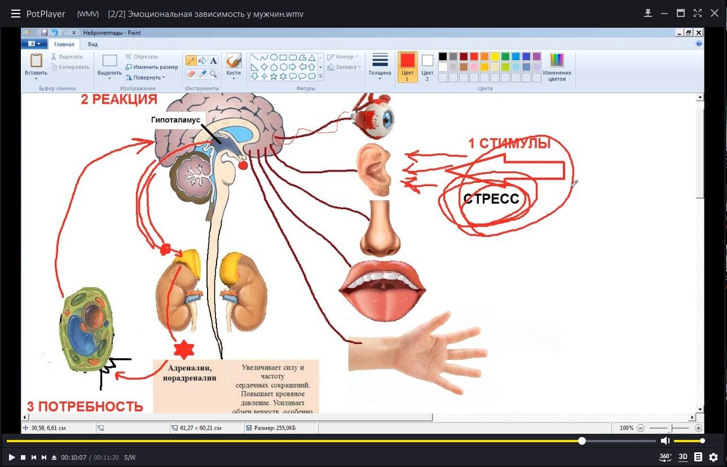
Task: Click the eject/open file button
Action: coord(54,457)
